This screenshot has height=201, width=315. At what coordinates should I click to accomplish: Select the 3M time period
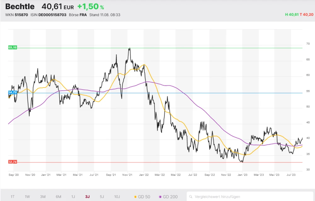click(x=43, y=197)
